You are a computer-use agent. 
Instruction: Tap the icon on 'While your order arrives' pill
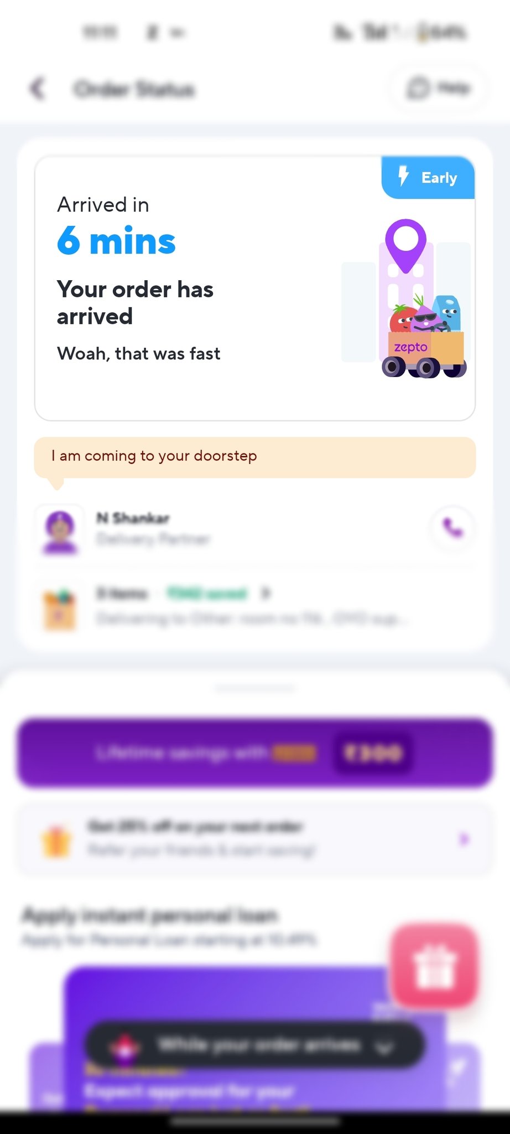[x=124, y=1046]
